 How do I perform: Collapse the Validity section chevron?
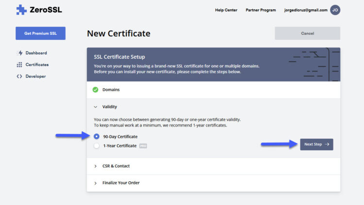point(96,107)
